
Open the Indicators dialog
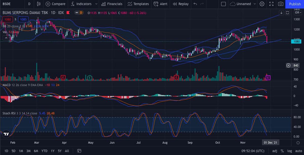pyautogui.click(x=81, y=4)
